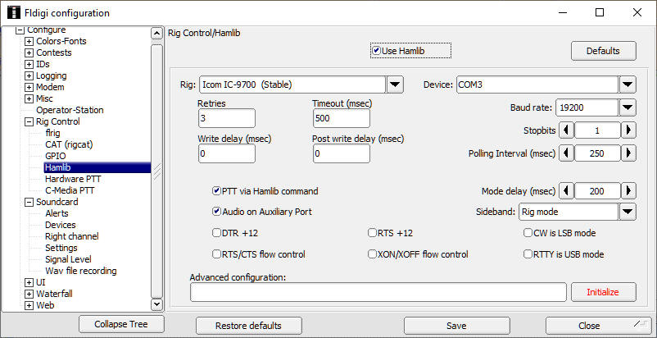Uncheck the Use Hamlib checkbox

tap(376, 51)
